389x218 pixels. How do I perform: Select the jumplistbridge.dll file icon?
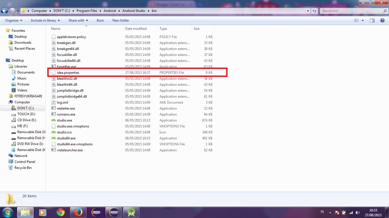tap(54, 91)
